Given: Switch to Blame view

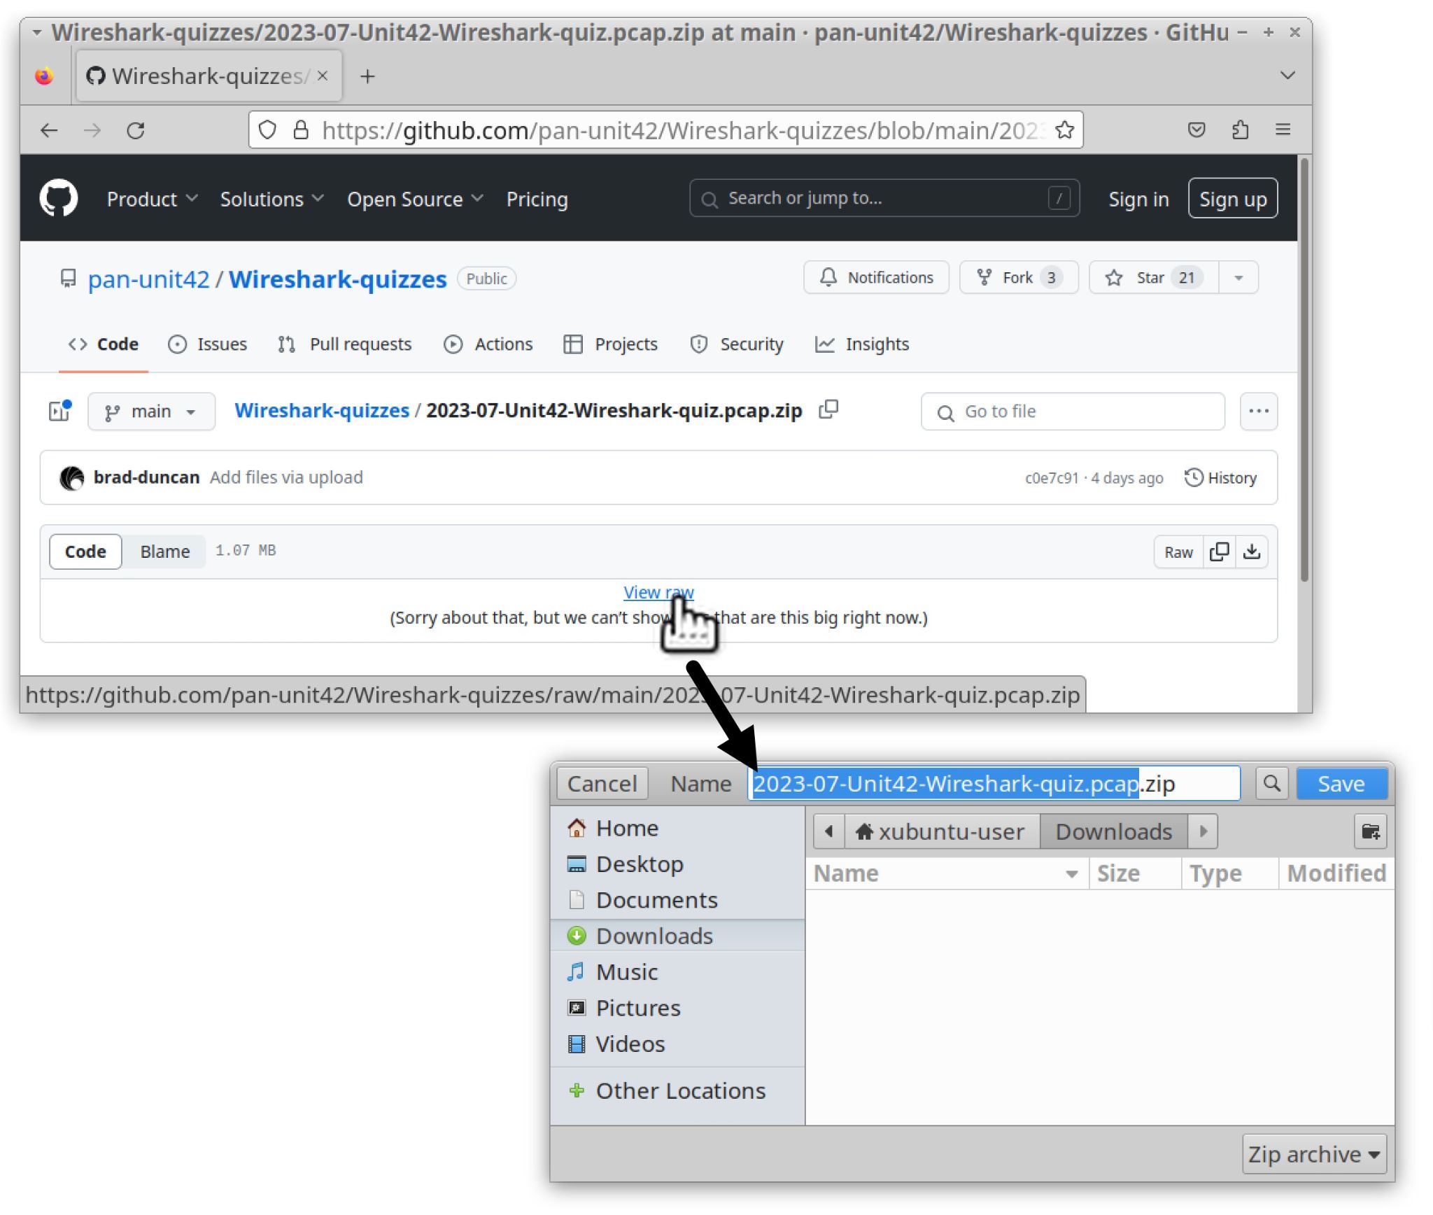Looking at the screenshot, I should 164,552.
